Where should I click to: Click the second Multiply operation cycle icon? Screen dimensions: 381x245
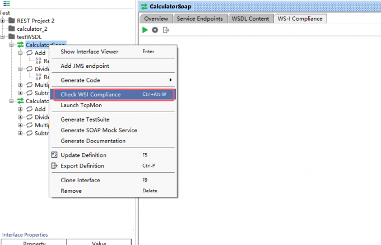pos(29,125)
